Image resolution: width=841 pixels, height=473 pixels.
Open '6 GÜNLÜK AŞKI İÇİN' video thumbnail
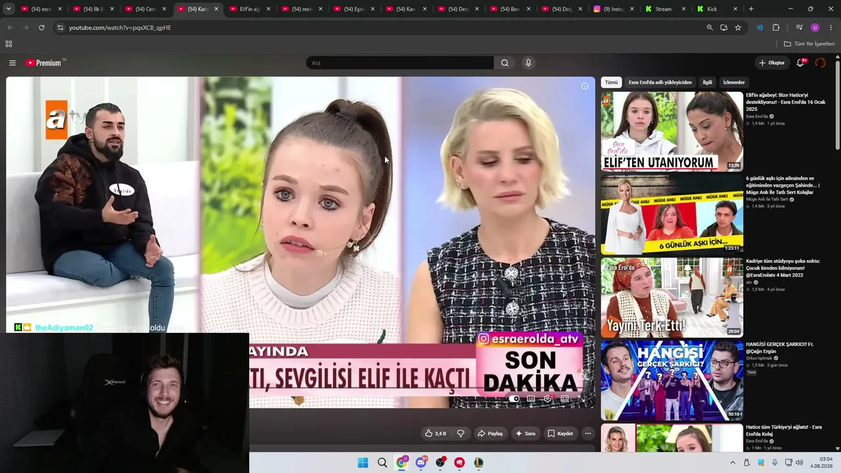pos(672,214)
